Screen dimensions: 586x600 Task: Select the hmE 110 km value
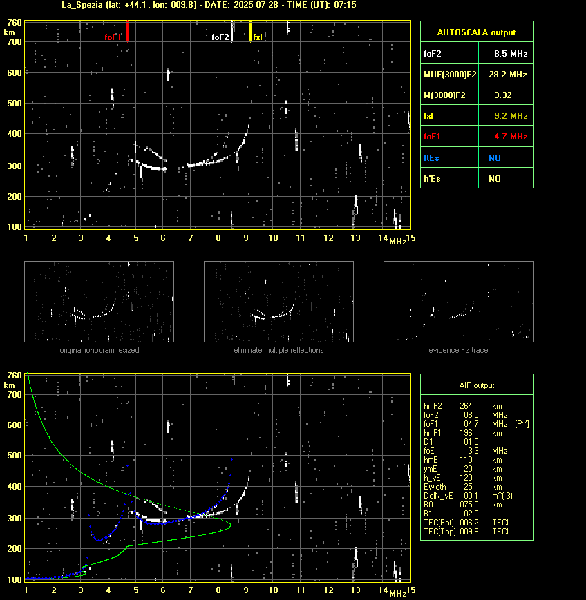click(x=466, y=460)
